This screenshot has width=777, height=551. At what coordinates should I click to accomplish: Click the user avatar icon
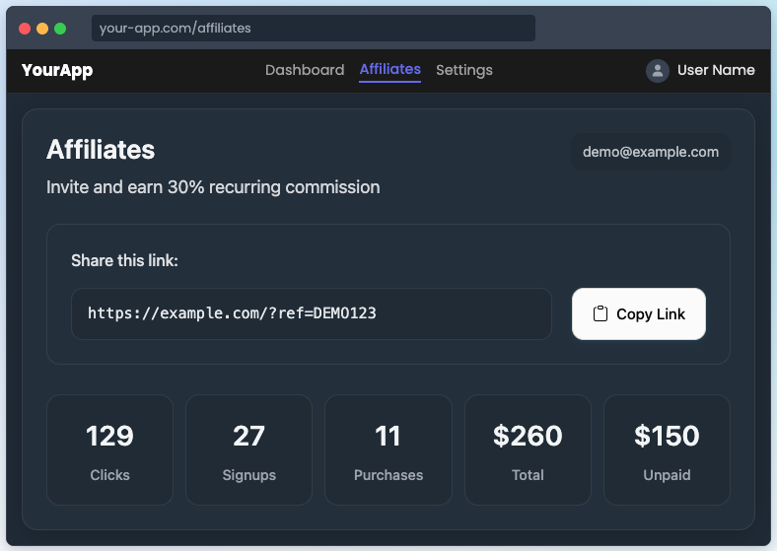pyautogui.click(x=657, y=70)
